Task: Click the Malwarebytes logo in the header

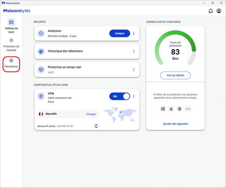Action: point(17,11)
